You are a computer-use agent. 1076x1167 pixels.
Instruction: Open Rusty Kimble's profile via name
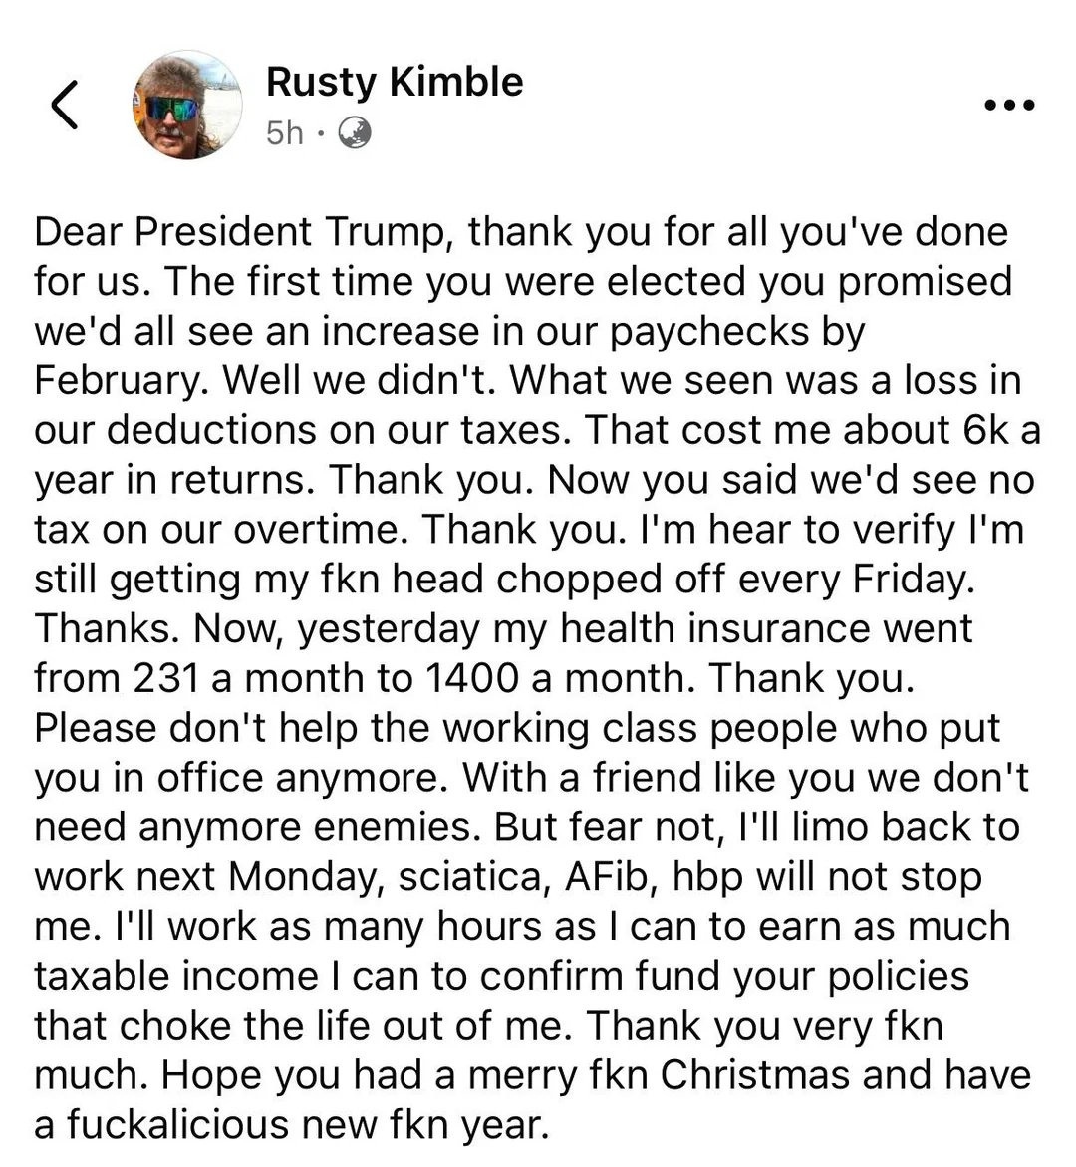[395, 83]
